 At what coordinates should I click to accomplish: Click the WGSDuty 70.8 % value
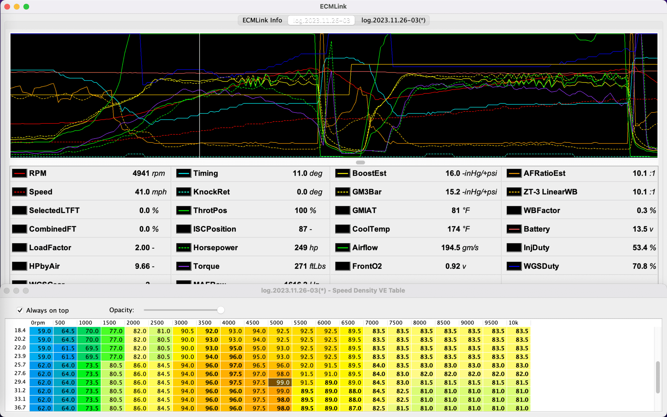[x=644, y=266]
